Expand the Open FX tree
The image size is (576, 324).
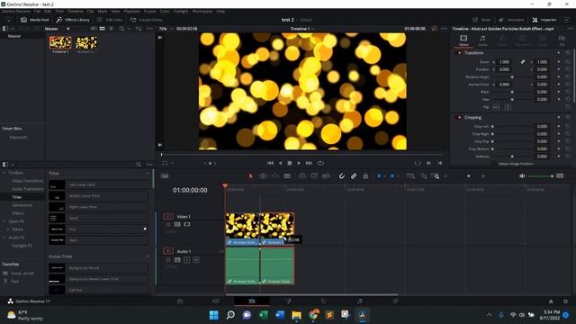pyautogui.click(x=4, y=221)
